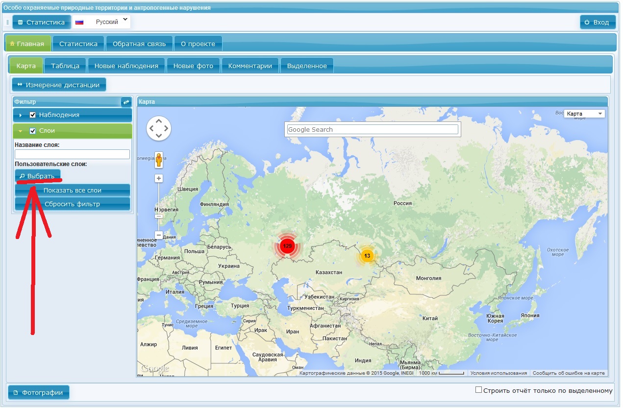Zoom in with the map plus button
Viewport: 623px width, 408px height.
pyautogui.click(x=159, y=178)
